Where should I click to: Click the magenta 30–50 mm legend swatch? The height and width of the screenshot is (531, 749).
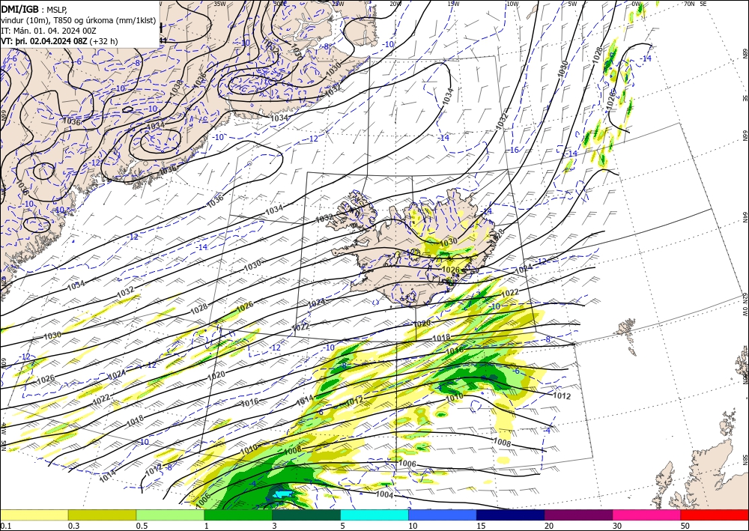click(x=647, y=515)
